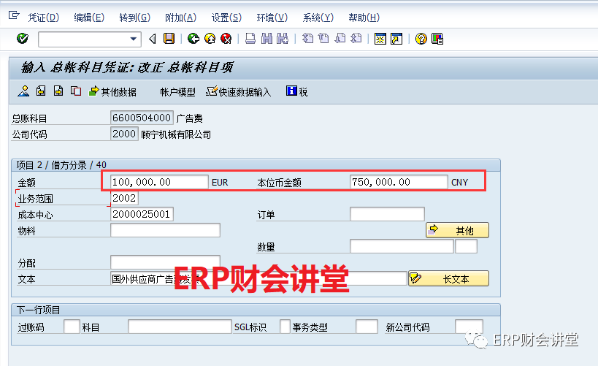The image size is (598, 366).
Task: Click the yellow Exit arrow icon
Action: (x=210, y=39)
